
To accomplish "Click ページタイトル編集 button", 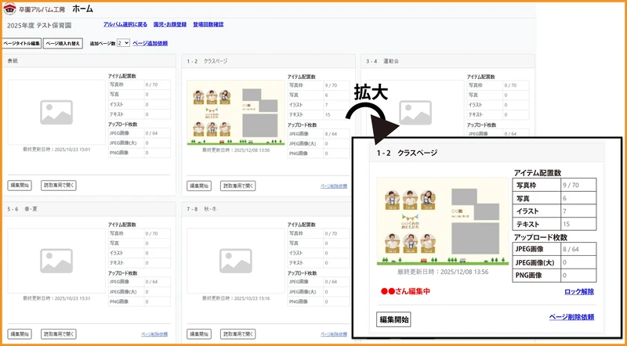I will [22, 44].
